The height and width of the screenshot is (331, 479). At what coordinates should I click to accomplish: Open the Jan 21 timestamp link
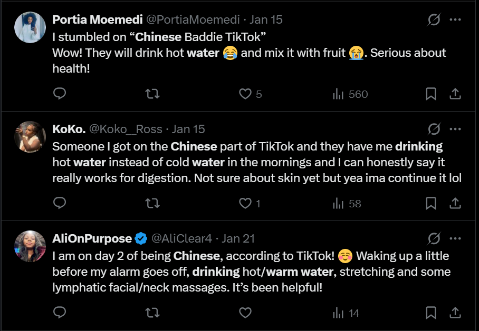click(238, 238)
